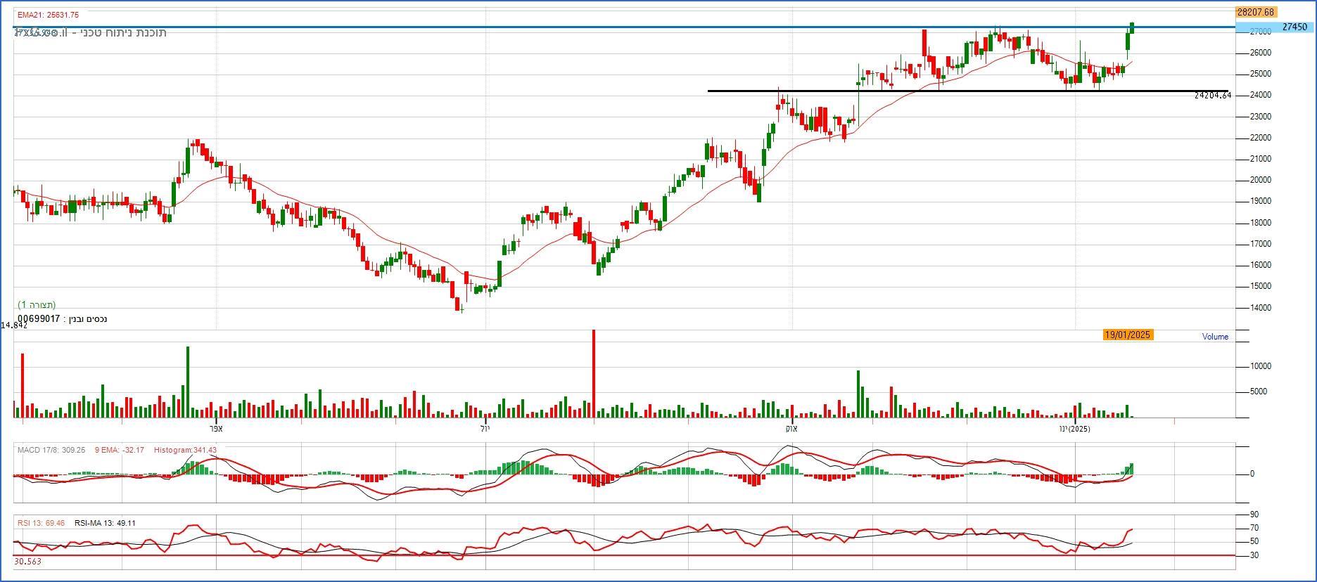The image size is (1317, 582).
Task: Click the 24204.64 support line label
Action: (x=1212, y=96)
